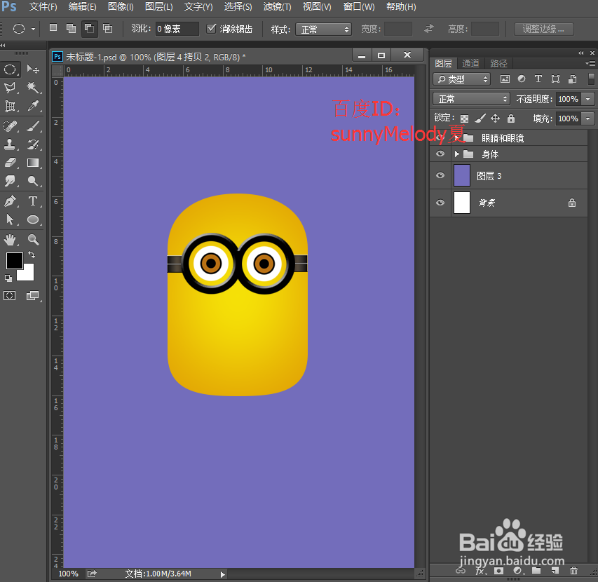Filter layers by pixel type
The image size is (598, 582).
pos(505,79)
